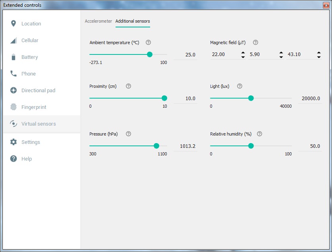332x252 pixels.
Task: Click the Phone handset icon
Action: click(x=14, y=74)
